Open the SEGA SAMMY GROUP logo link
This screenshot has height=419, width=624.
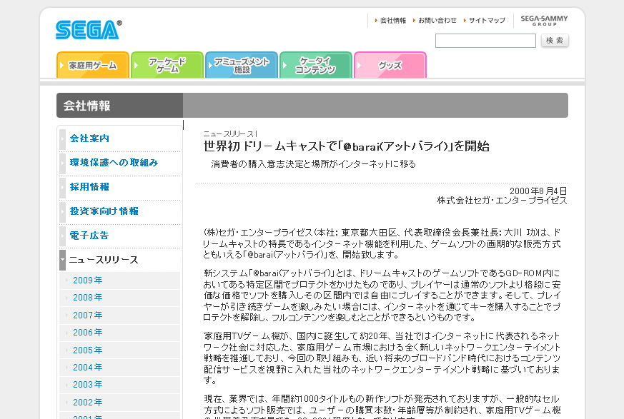coord(544,20)
